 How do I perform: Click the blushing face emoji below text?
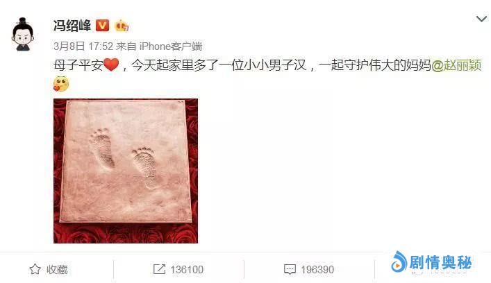[x=61, y=84]
